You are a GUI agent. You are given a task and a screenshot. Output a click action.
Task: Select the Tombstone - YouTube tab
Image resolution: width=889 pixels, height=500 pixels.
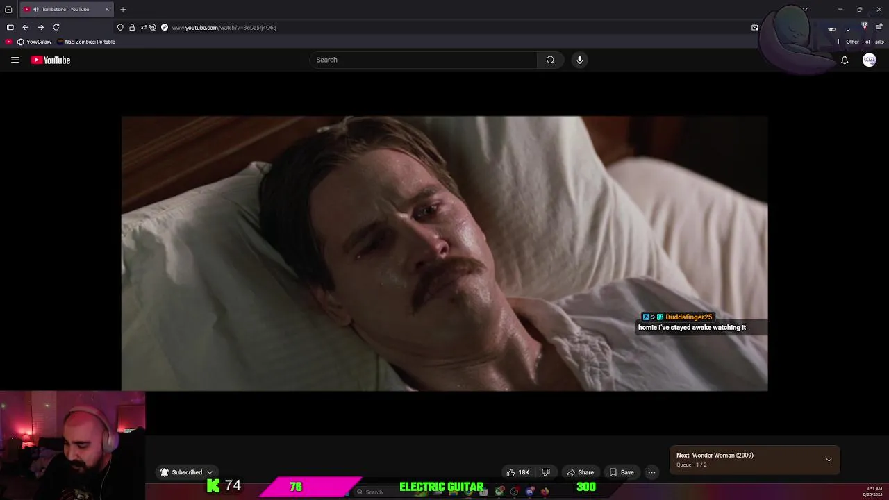click(x=67, y=10)
